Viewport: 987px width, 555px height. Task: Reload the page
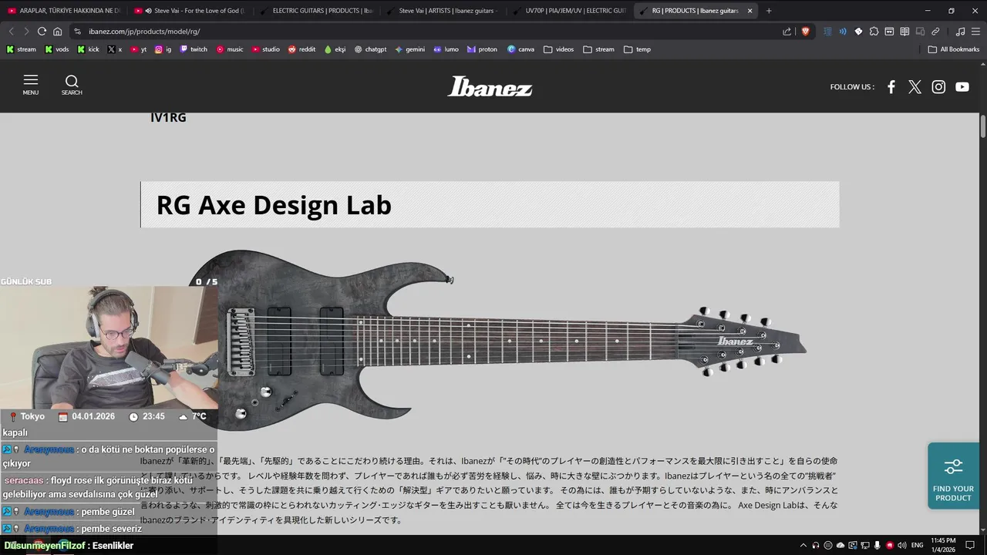[42, 32]
